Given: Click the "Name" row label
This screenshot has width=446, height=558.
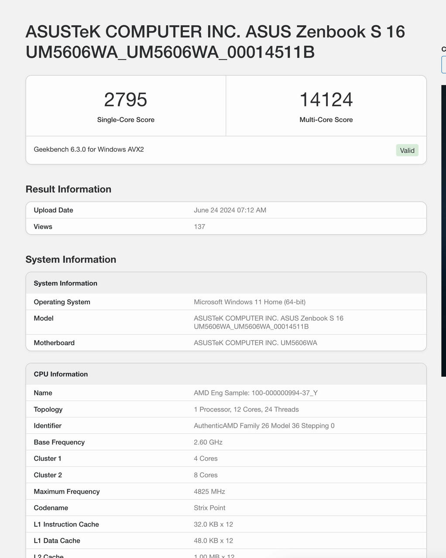Looking at the screenshot, I should click(x=43, y=393).
